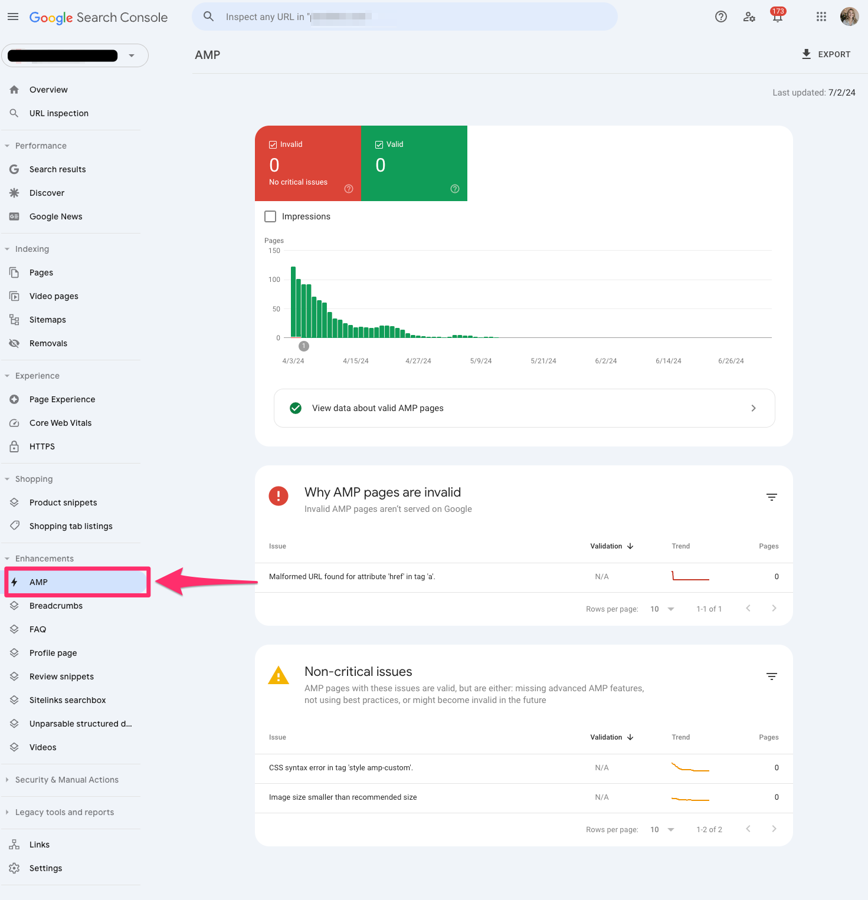
Task: Click the Page Experience icon
Action: point(14,399)
